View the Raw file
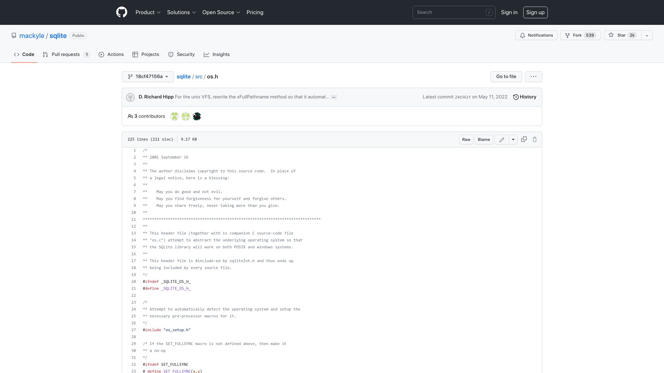This screenshot has width=664, height=373. point(466,140)
